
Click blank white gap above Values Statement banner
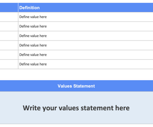click(x=76, y=75)
